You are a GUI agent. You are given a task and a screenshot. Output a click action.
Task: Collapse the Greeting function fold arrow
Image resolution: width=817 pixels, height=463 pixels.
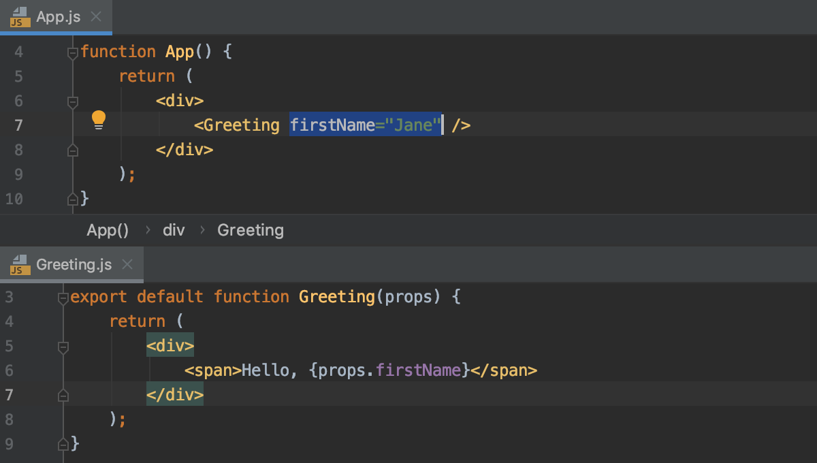click(63, 296)
